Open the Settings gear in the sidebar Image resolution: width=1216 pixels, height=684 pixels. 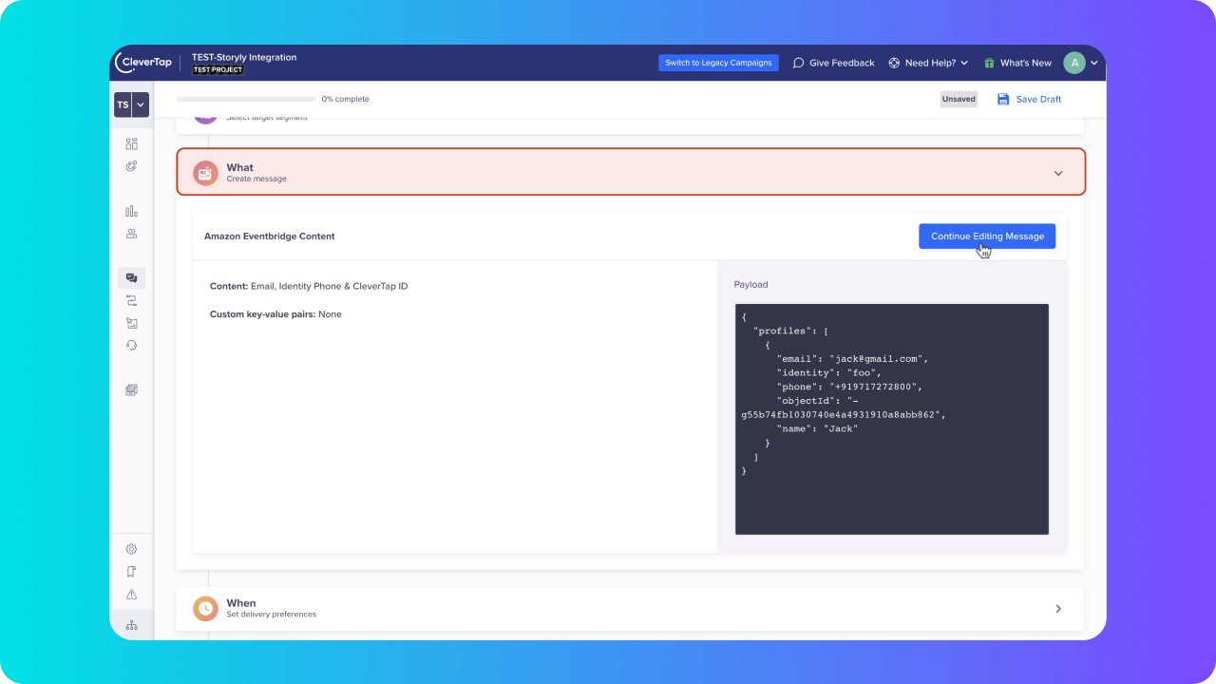tap(131, 549)
